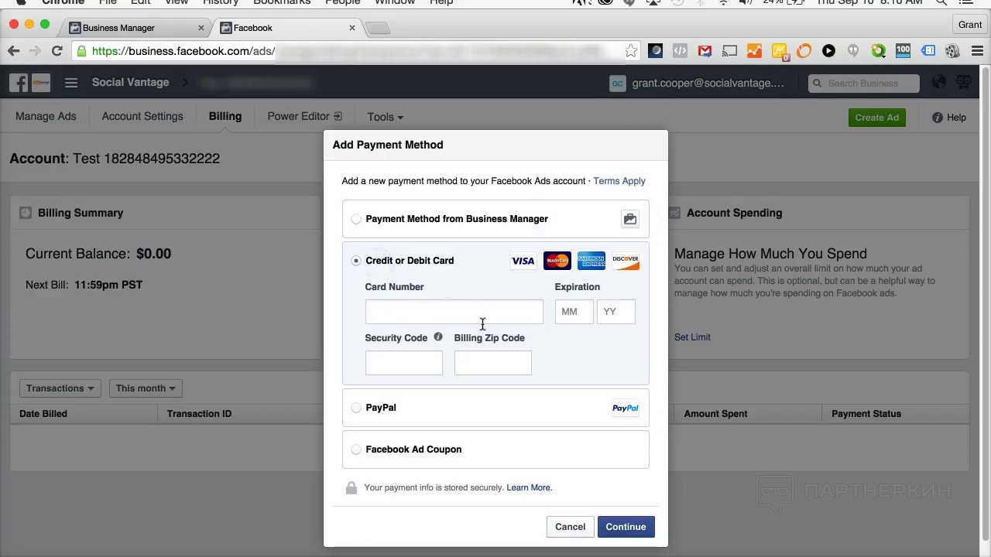
Task: Open the Manage Ads tab
Action: (46, 116)
